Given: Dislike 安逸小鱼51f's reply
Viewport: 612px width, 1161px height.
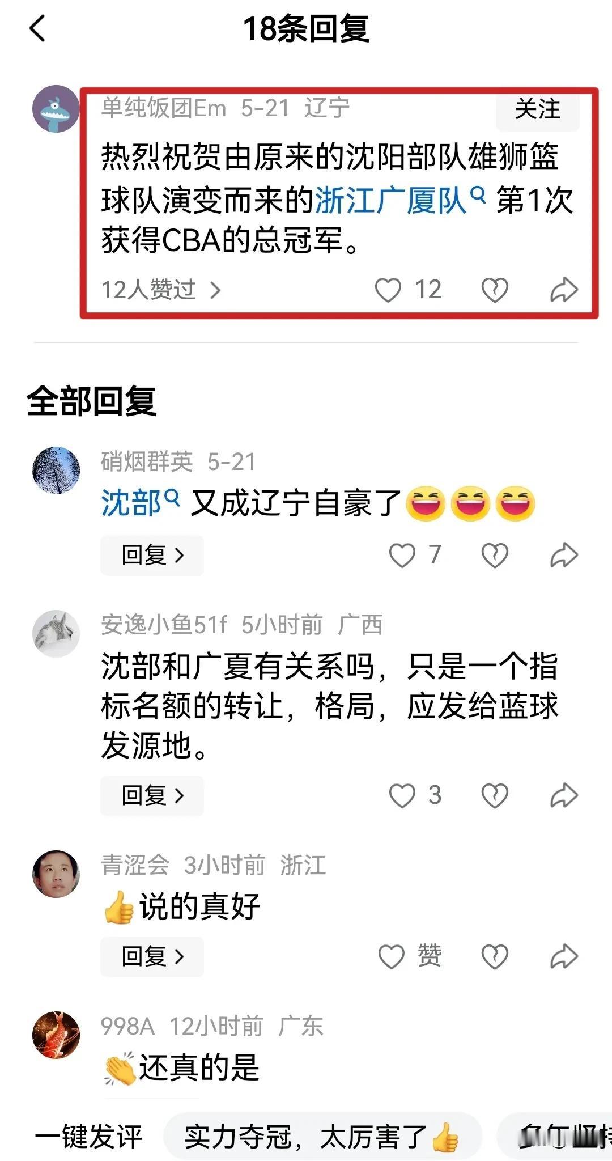Looking at the screenshot, I should click(495, 795).
